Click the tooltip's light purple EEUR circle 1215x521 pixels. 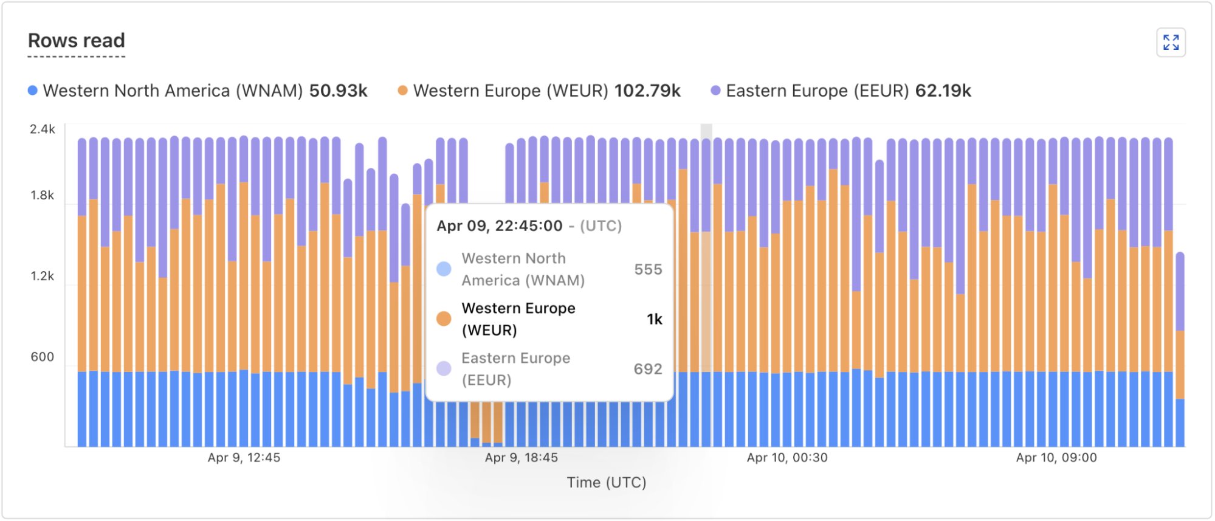tap(444, 368)
